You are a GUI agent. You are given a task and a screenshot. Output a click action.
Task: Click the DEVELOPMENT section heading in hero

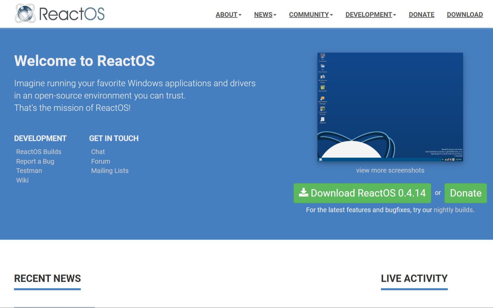(40, 138)
